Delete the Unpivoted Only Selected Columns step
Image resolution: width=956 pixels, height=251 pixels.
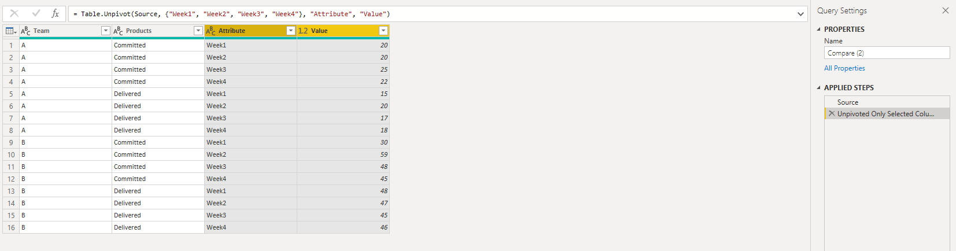[832, 114]
